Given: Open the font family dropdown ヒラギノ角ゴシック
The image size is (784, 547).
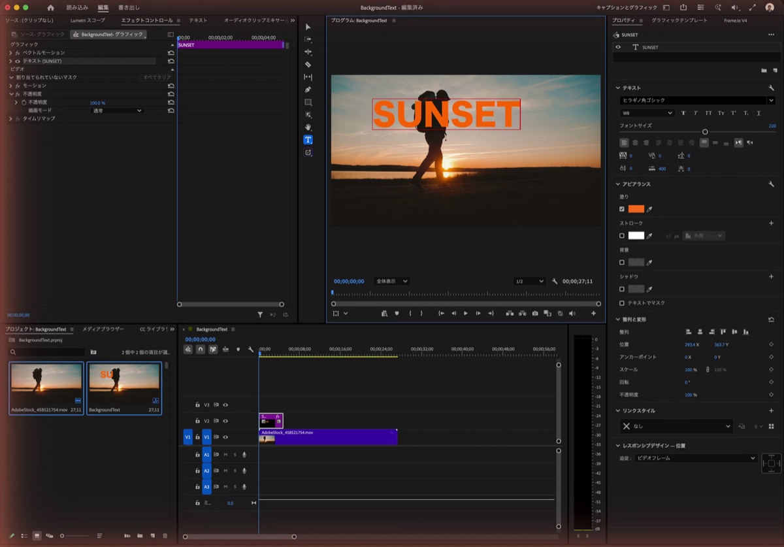Looking at the screenshot, I should (697, 100).
